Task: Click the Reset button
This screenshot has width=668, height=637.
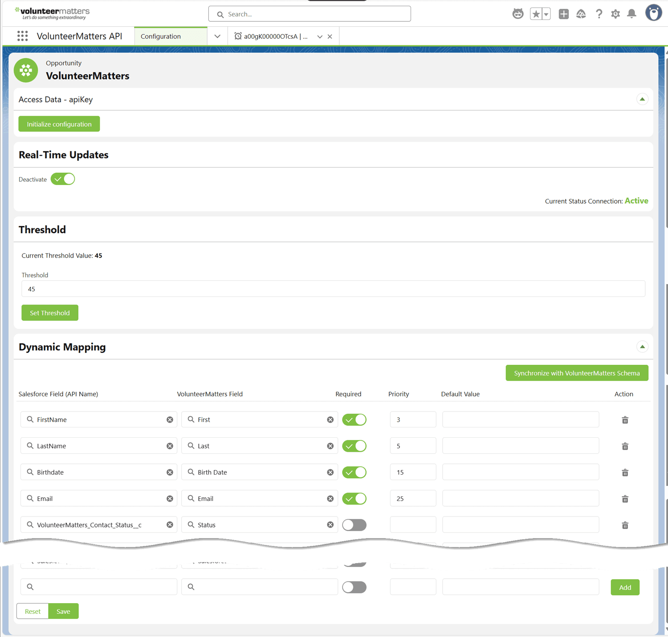Action: point(33,611)
